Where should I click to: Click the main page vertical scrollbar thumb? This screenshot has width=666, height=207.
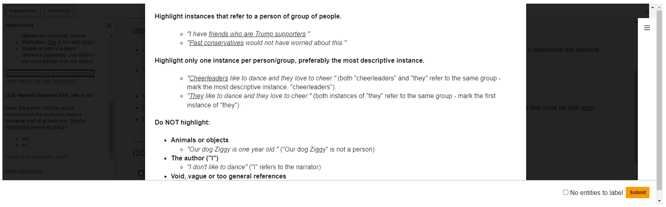(x=659, y=100)
